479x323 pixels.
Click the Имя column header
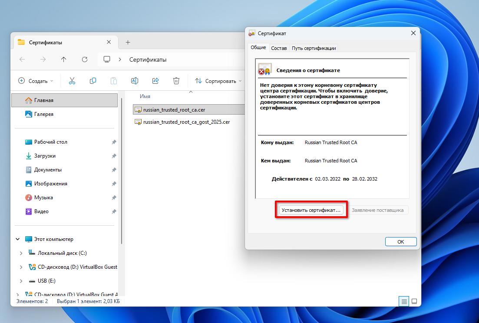145,96
